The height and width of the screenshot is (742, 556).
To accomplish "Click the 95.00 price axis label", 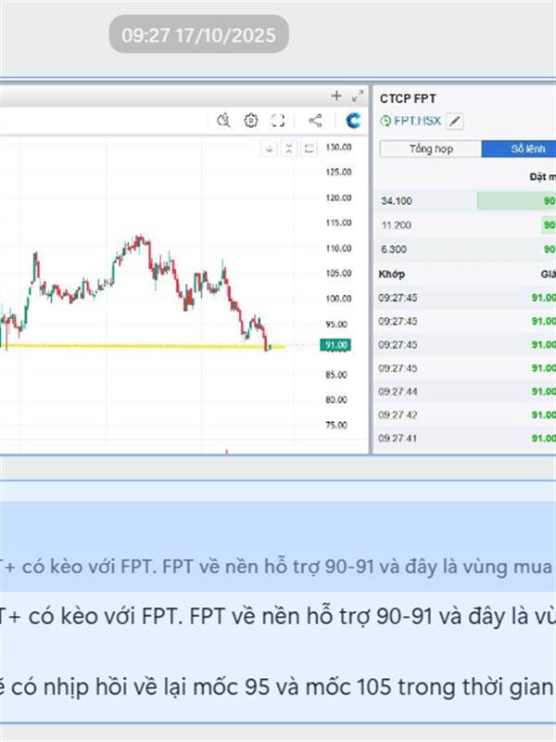I will pos(336,324).
